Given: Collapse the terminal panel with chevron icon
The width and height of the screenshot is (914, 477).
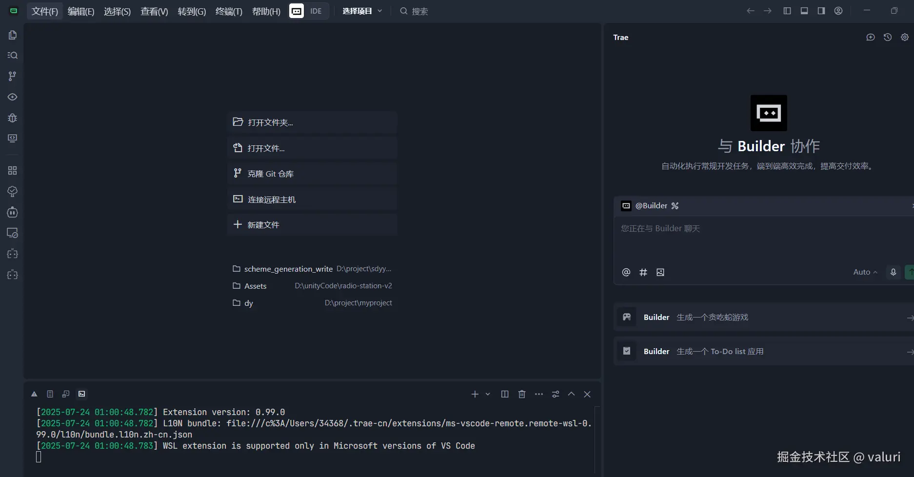Looking at the screenshot, I should (x=571, y=394).
